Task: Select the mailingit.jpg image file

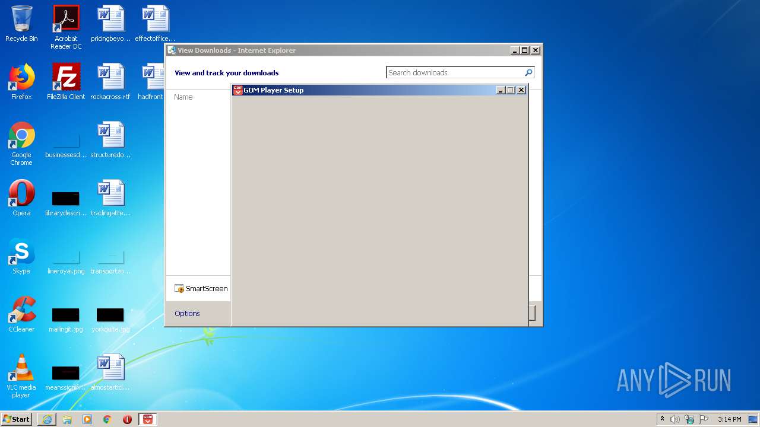Action: [66, 319]
